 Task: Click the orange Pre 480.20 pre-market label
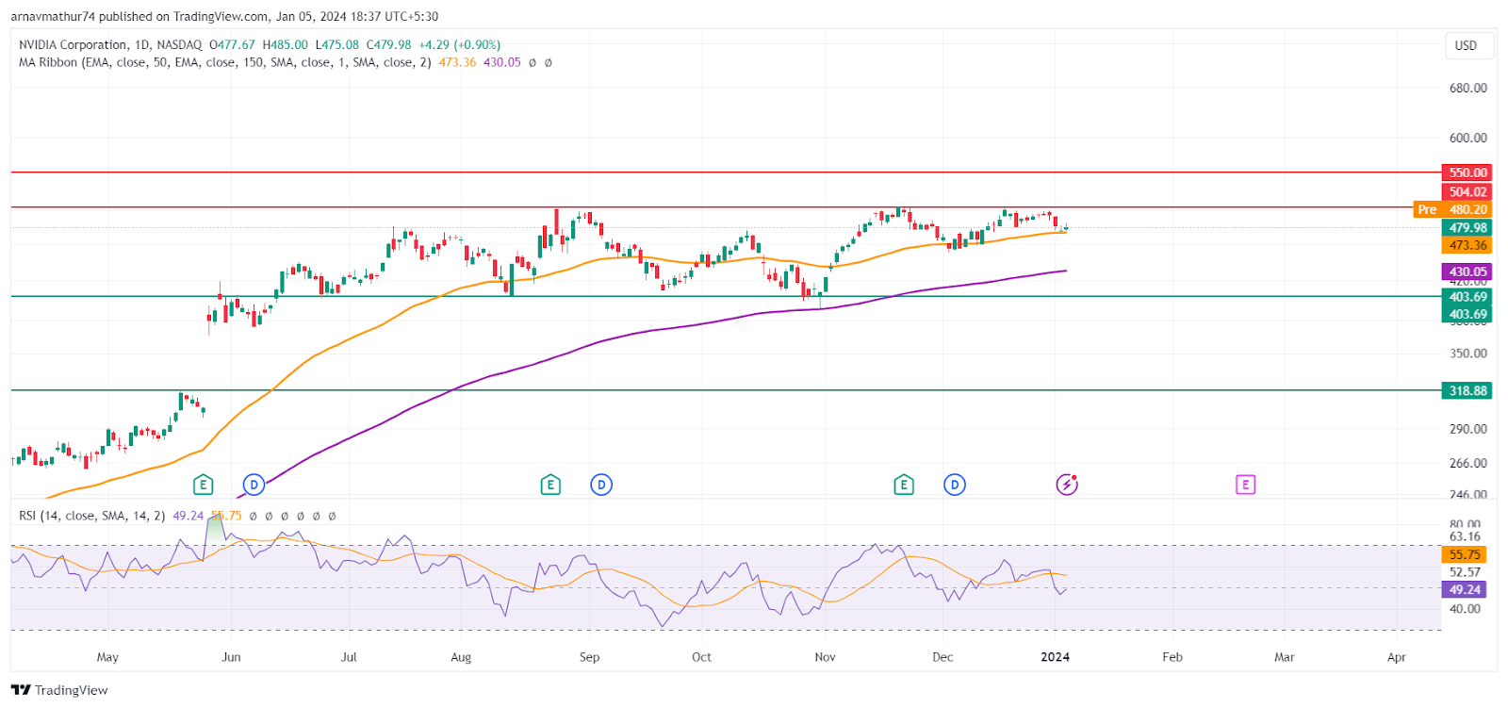(1452, 209)
